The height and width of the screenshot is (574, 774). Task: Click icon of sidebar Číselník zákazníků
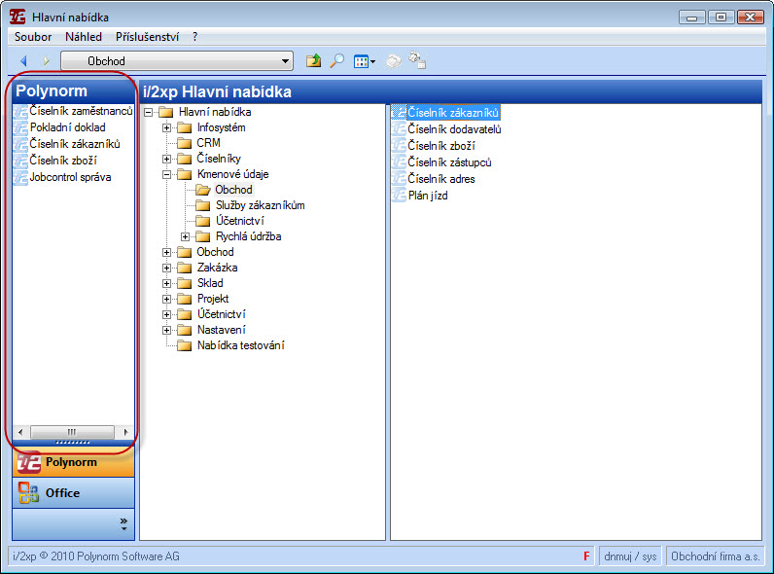pos(20,144)
